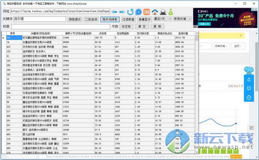Close the advertisement via its corner icon
The image size is (259, 160).
(256, 9)
